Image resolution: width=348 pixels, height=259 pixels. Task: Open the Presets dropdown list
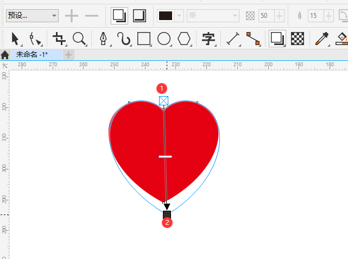click(x=32, y=16)
